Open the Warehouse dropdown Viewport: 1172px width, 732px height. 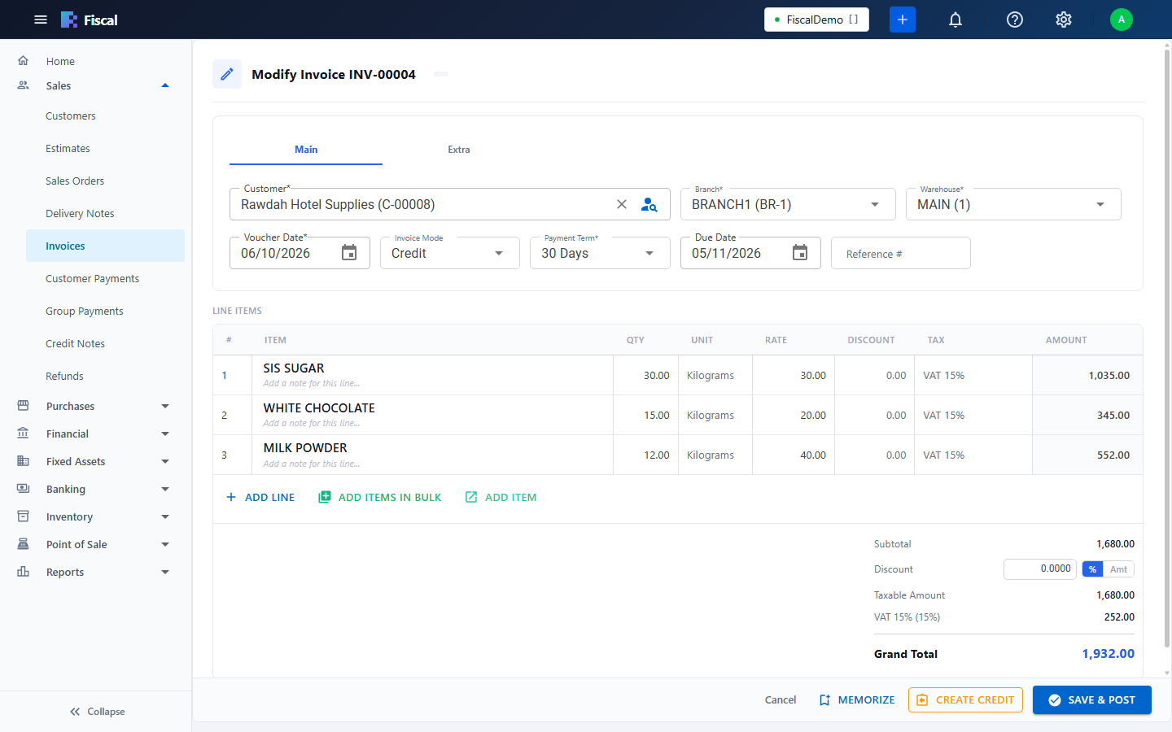[x=1013, y=204]
